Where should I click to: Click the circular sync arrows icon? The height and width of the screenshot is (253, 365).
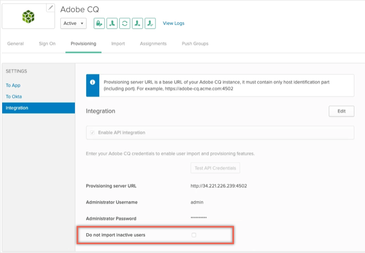[125, 23]
